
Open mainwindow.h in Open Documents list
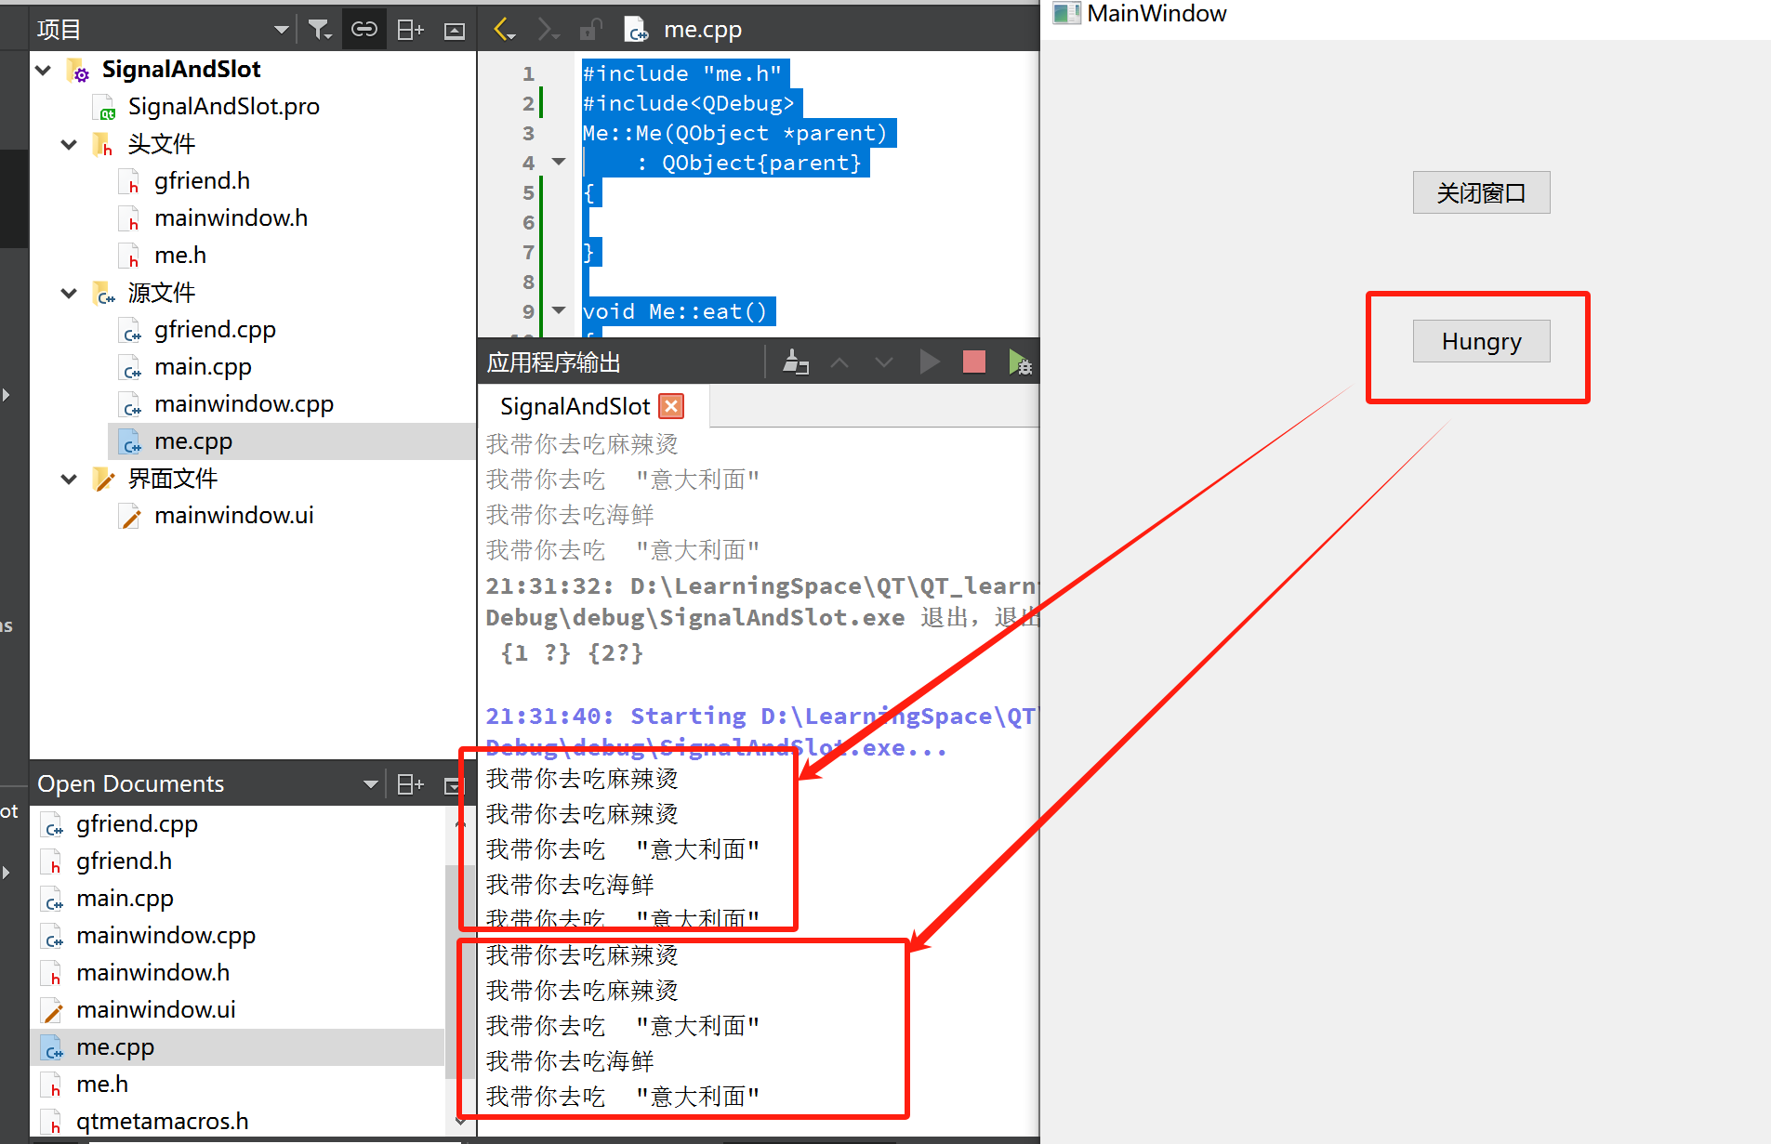152,973
